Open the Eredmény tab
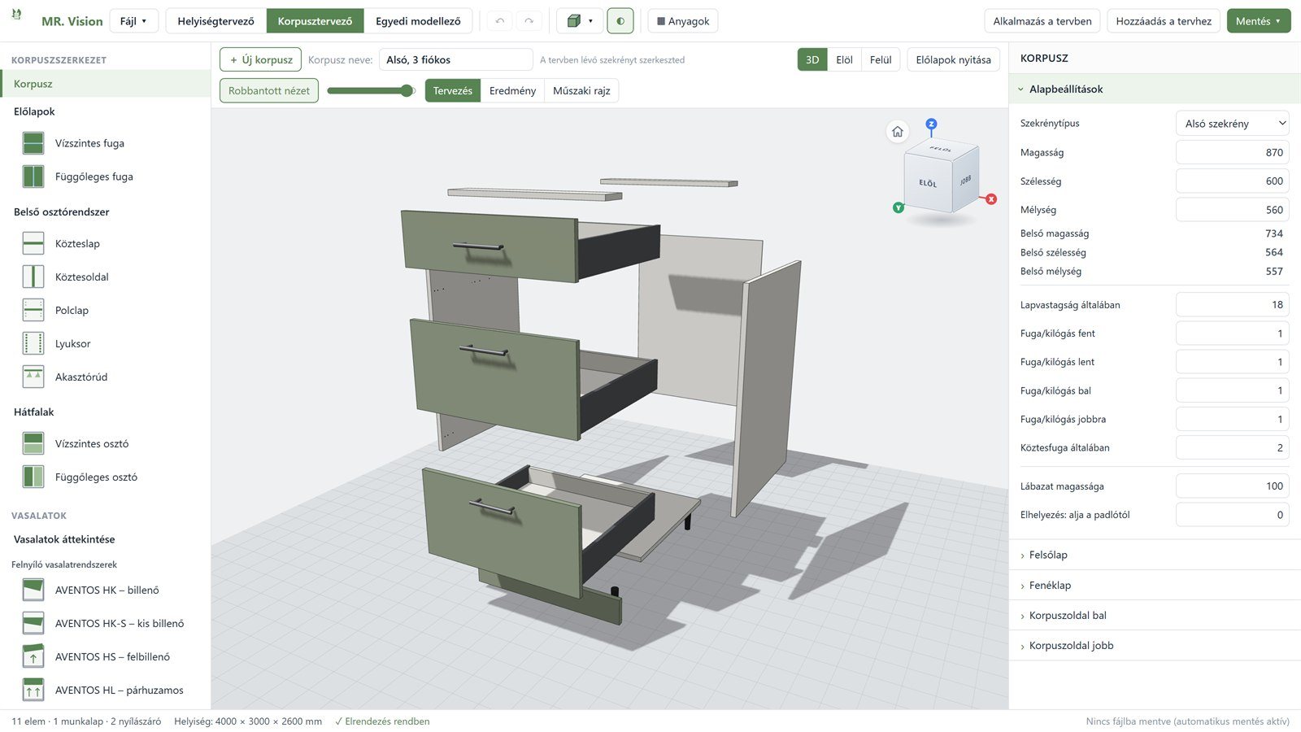The image size is (1301, 732). point(512,90)
